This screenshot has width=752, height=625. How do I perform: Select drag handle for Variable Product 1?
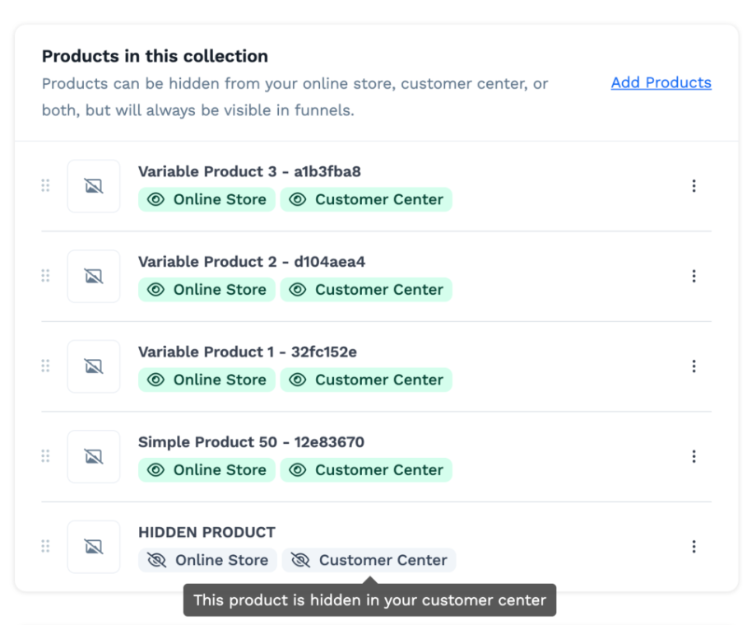[x=45, y=366]
